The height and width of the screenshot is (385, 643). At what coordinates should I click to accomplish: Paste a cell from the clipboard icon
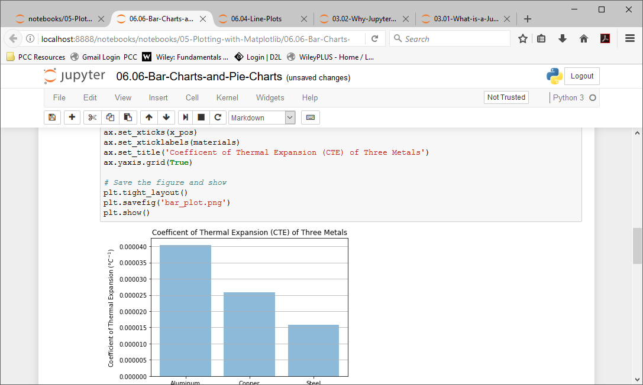(x=128, y=117)
